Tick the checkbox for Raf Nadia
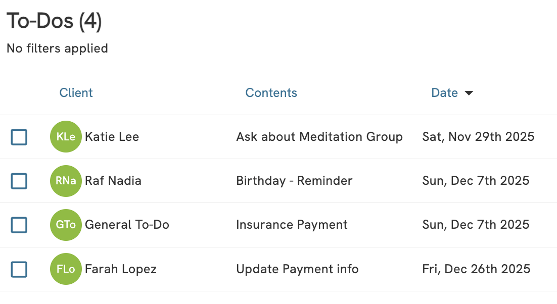This screenshot has height=304, width=557. [x=19, y=181]
